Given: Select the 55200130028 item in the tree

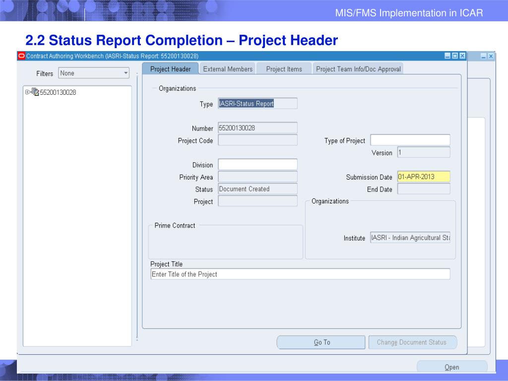Looking at the screenshot, I should tap(58, 92).
